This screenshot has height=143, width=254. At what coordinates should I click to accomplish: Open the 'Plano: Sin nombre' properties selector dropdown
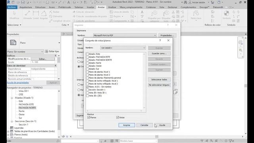pos(25,52)
